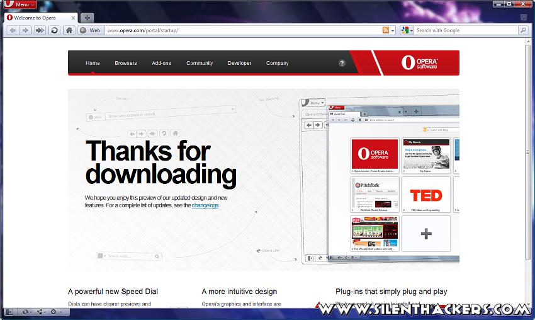Maximize the Opera window
The height and width of the screenshot is (320, 535).
click(509, 4)
